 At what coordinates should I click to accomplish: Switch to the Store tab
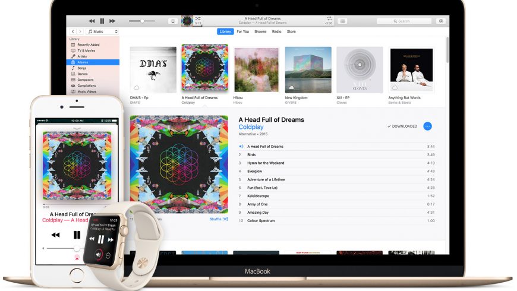pyautogui.click(x=291, y=31)
